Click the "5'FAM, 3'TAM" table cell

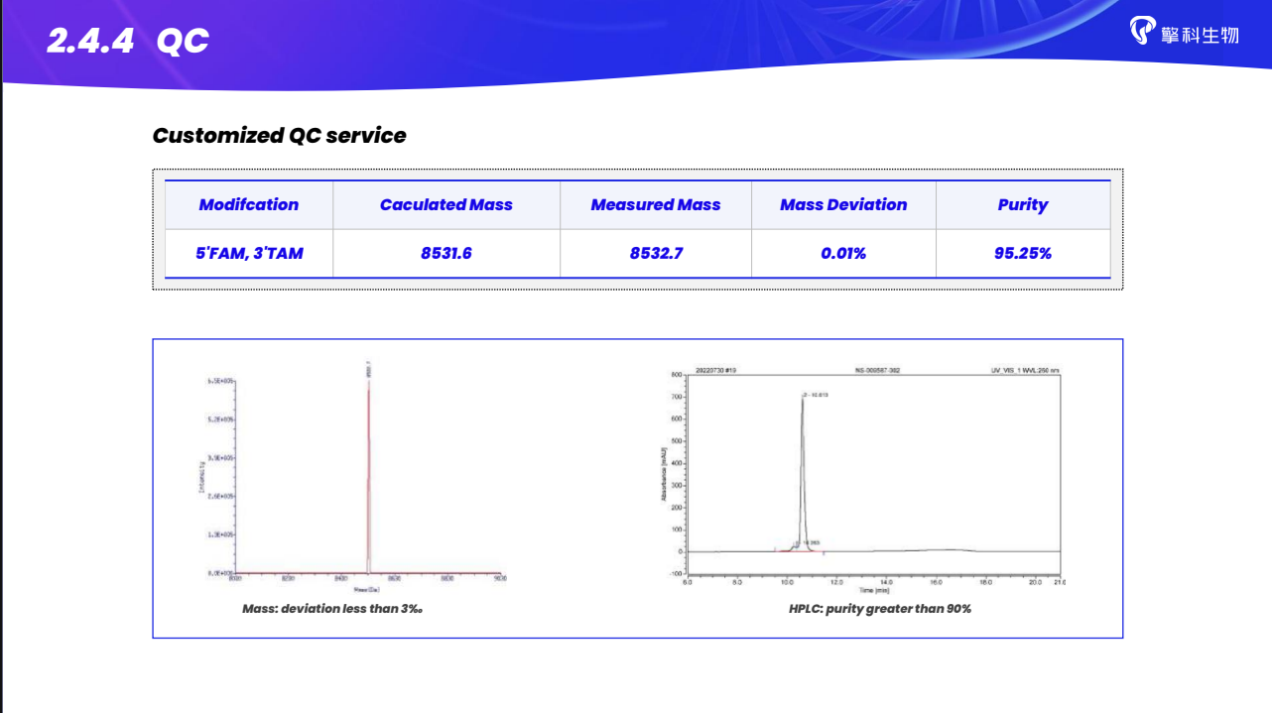coord(248,254)
